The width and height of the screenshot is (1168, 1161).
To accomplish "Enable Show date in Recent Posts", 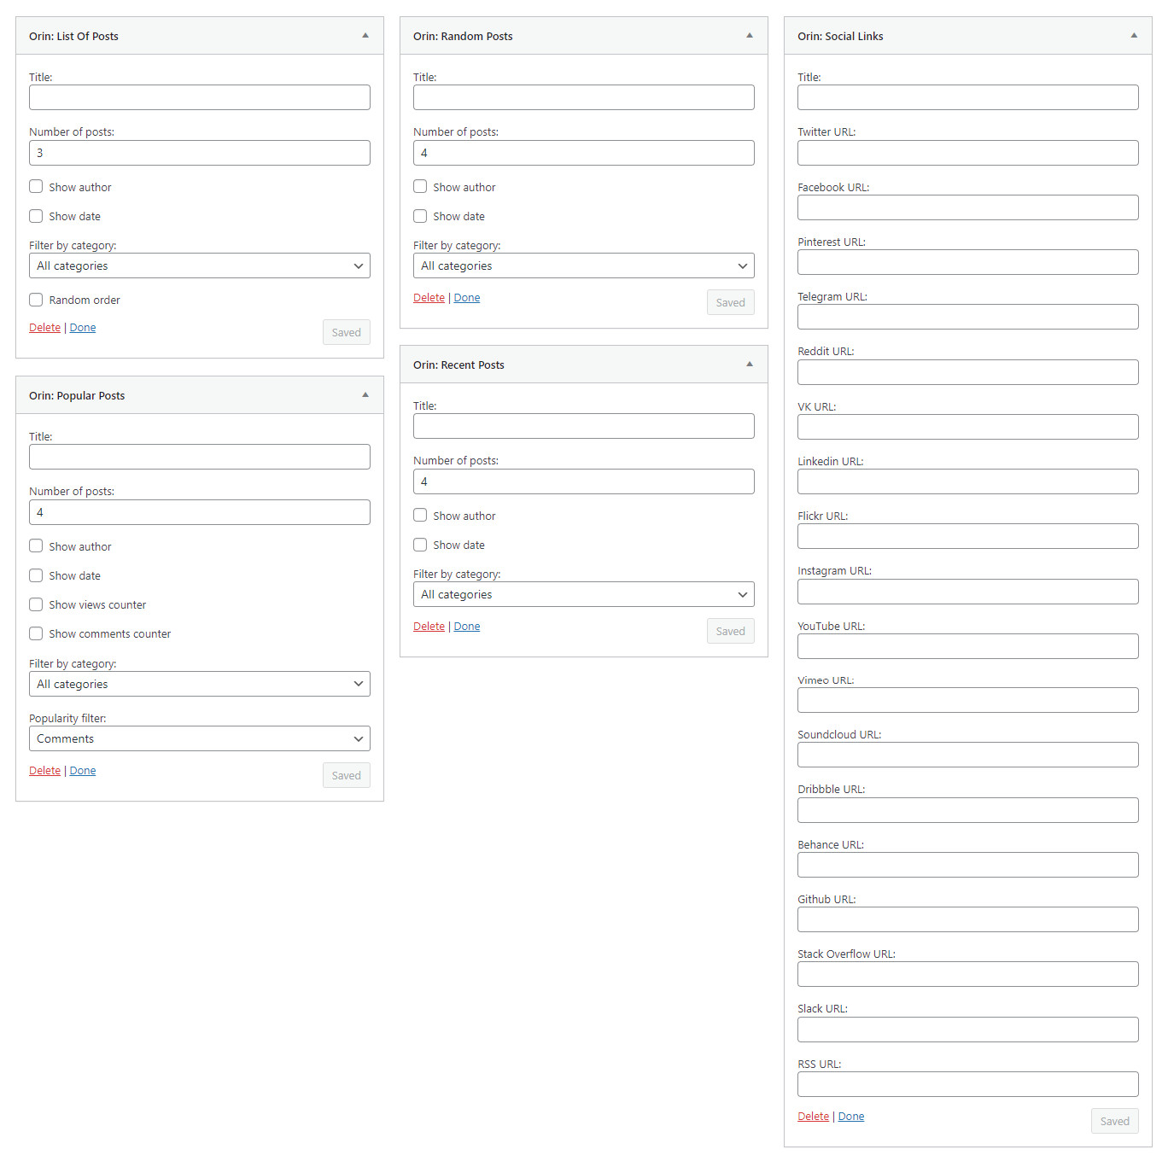I will point(420,545).
